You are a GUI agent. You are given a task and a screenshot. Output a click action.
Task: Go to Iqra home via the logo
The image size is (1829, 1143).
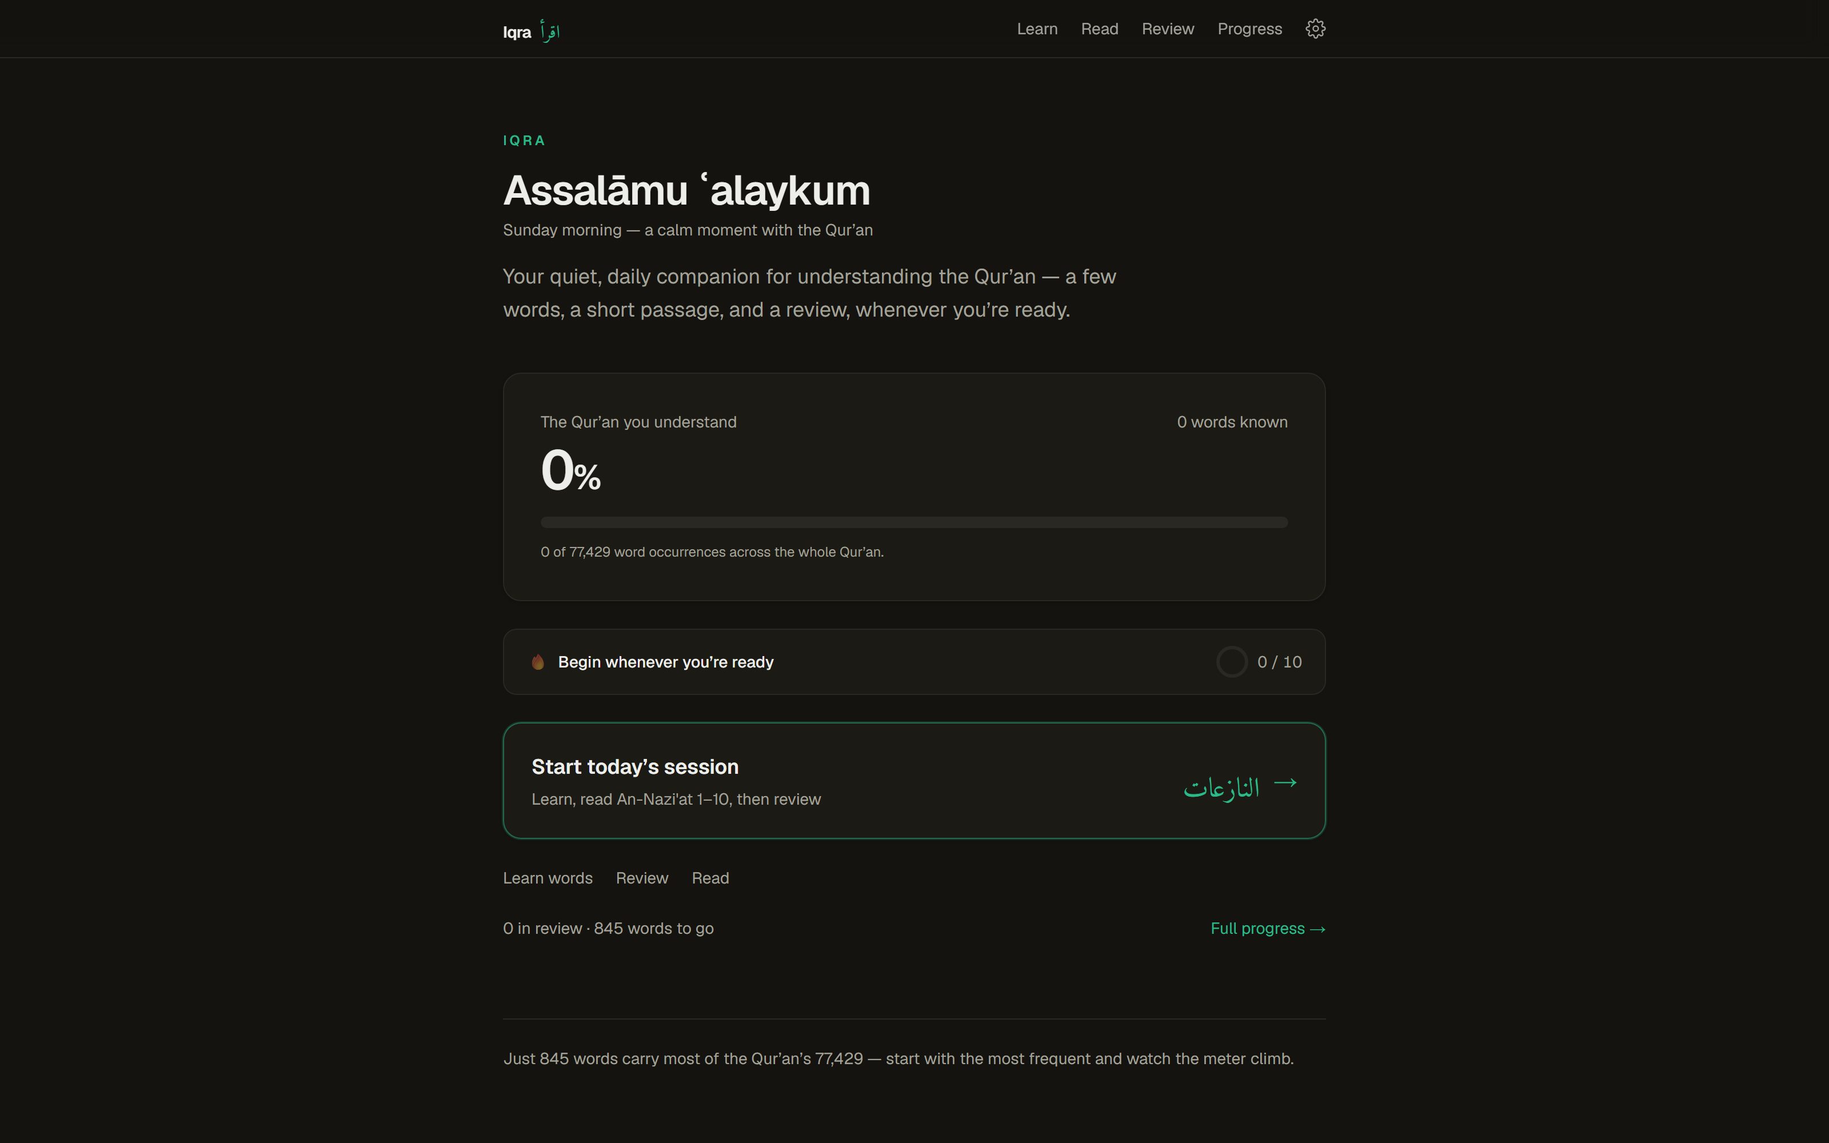(532, 32)
